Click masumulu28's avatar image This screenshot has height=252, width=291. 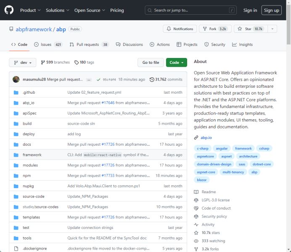coord(16,79)
